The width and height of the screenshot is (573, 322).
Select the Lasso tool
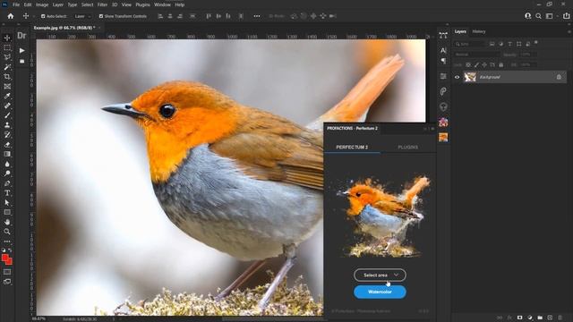[x=7, y=57]
